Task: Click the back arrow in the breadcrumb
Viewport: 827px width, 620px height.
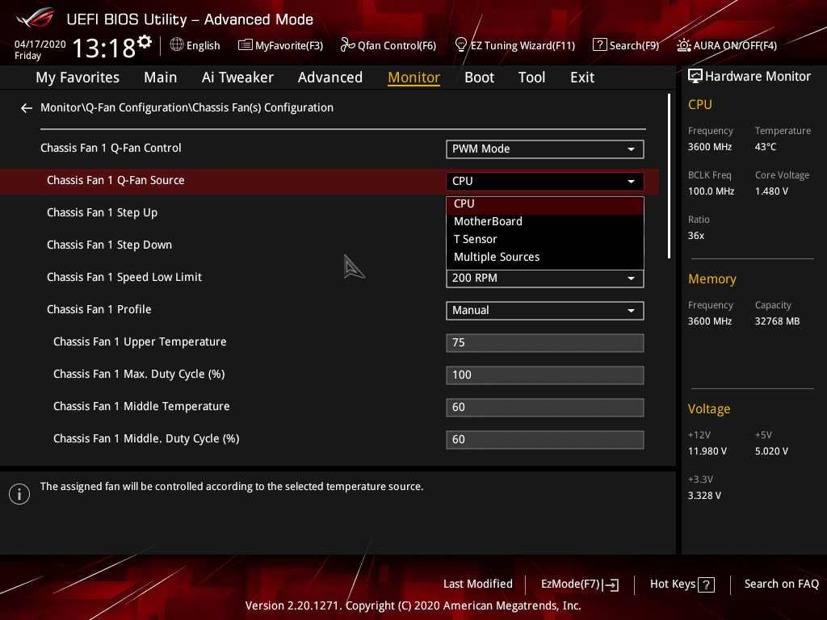Action: (27, 108)
